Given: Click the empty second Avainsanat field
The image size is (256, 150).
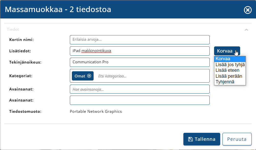Looking at the screenshot, I should 140,100.
